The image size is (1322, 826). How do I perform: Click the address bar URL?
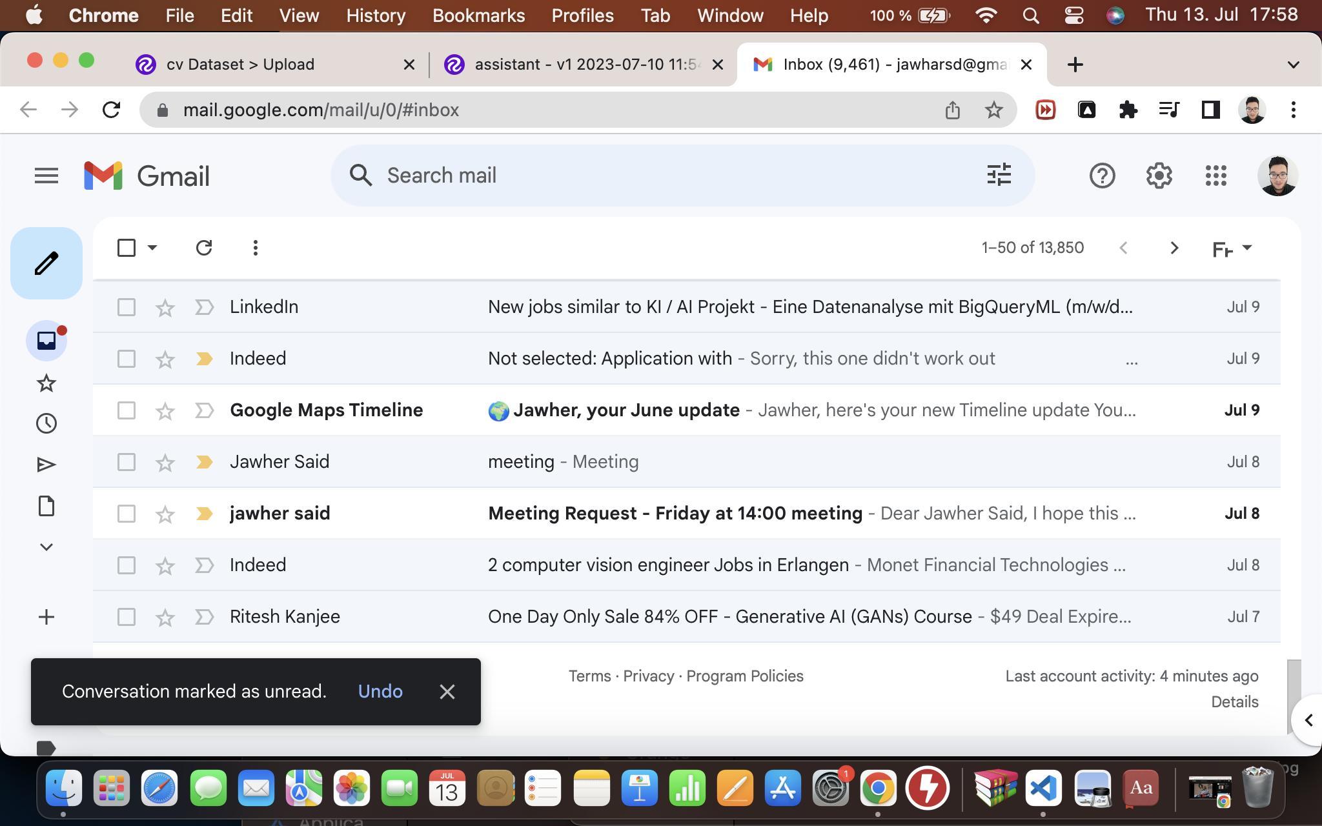pos(321,110)
